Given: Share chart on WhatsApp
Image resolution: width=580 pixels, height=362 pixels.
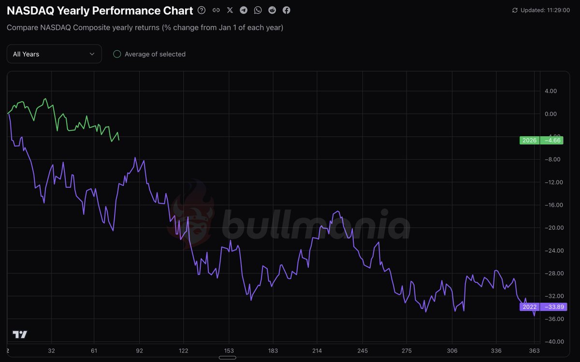Looking at the screenshot, I should 258,10.
